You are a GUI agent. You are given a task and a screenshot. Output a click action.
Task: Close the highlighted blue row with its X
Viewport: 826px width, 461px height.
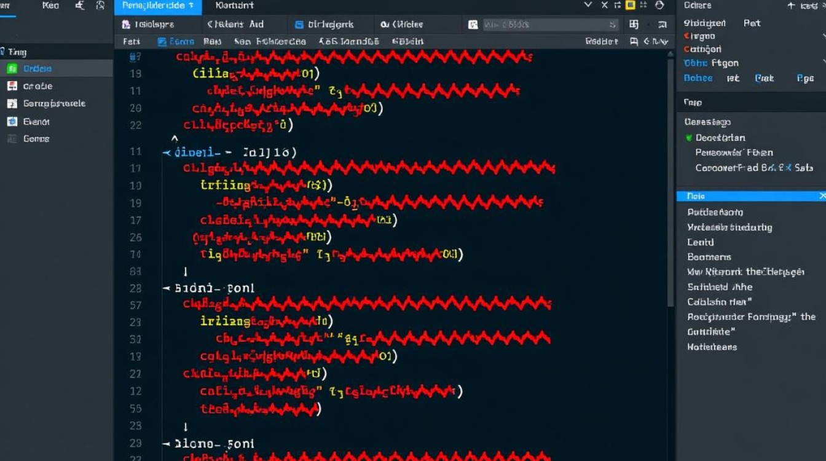[x=822, y=196]
